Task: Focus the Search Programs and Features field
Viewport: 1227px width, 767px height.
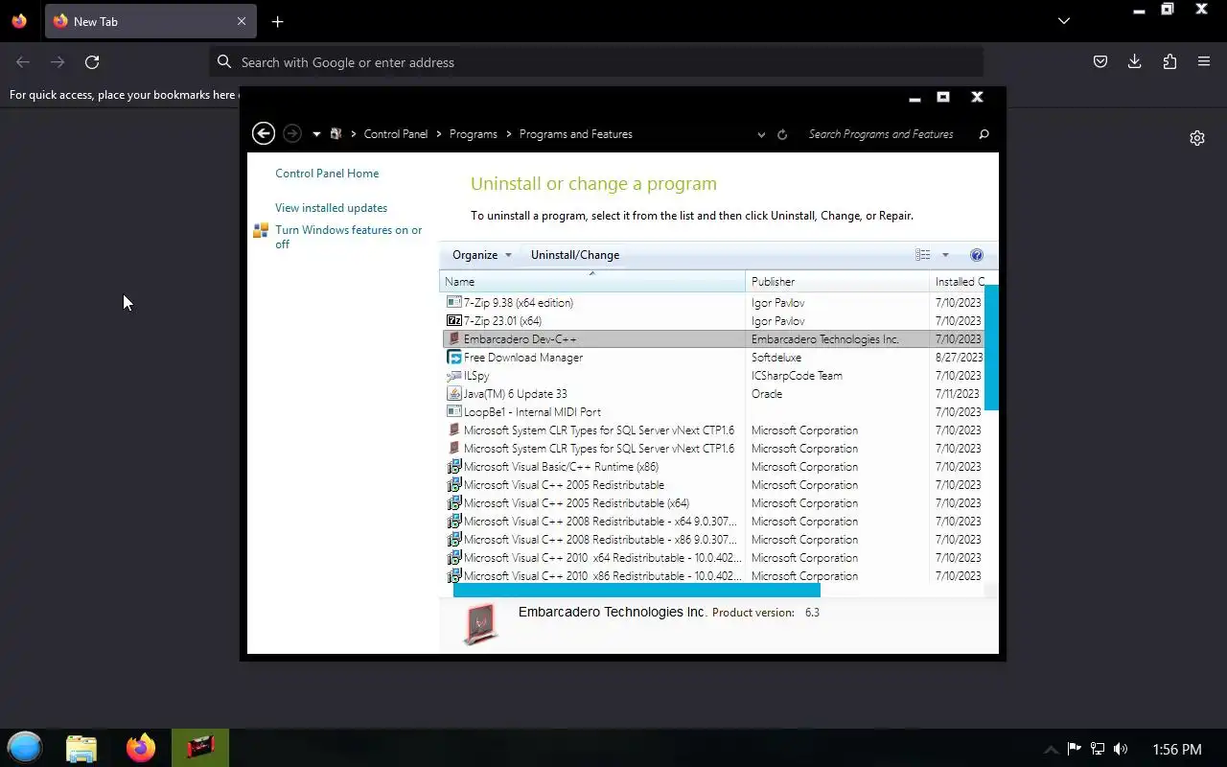Action: [x=882, y=134]
